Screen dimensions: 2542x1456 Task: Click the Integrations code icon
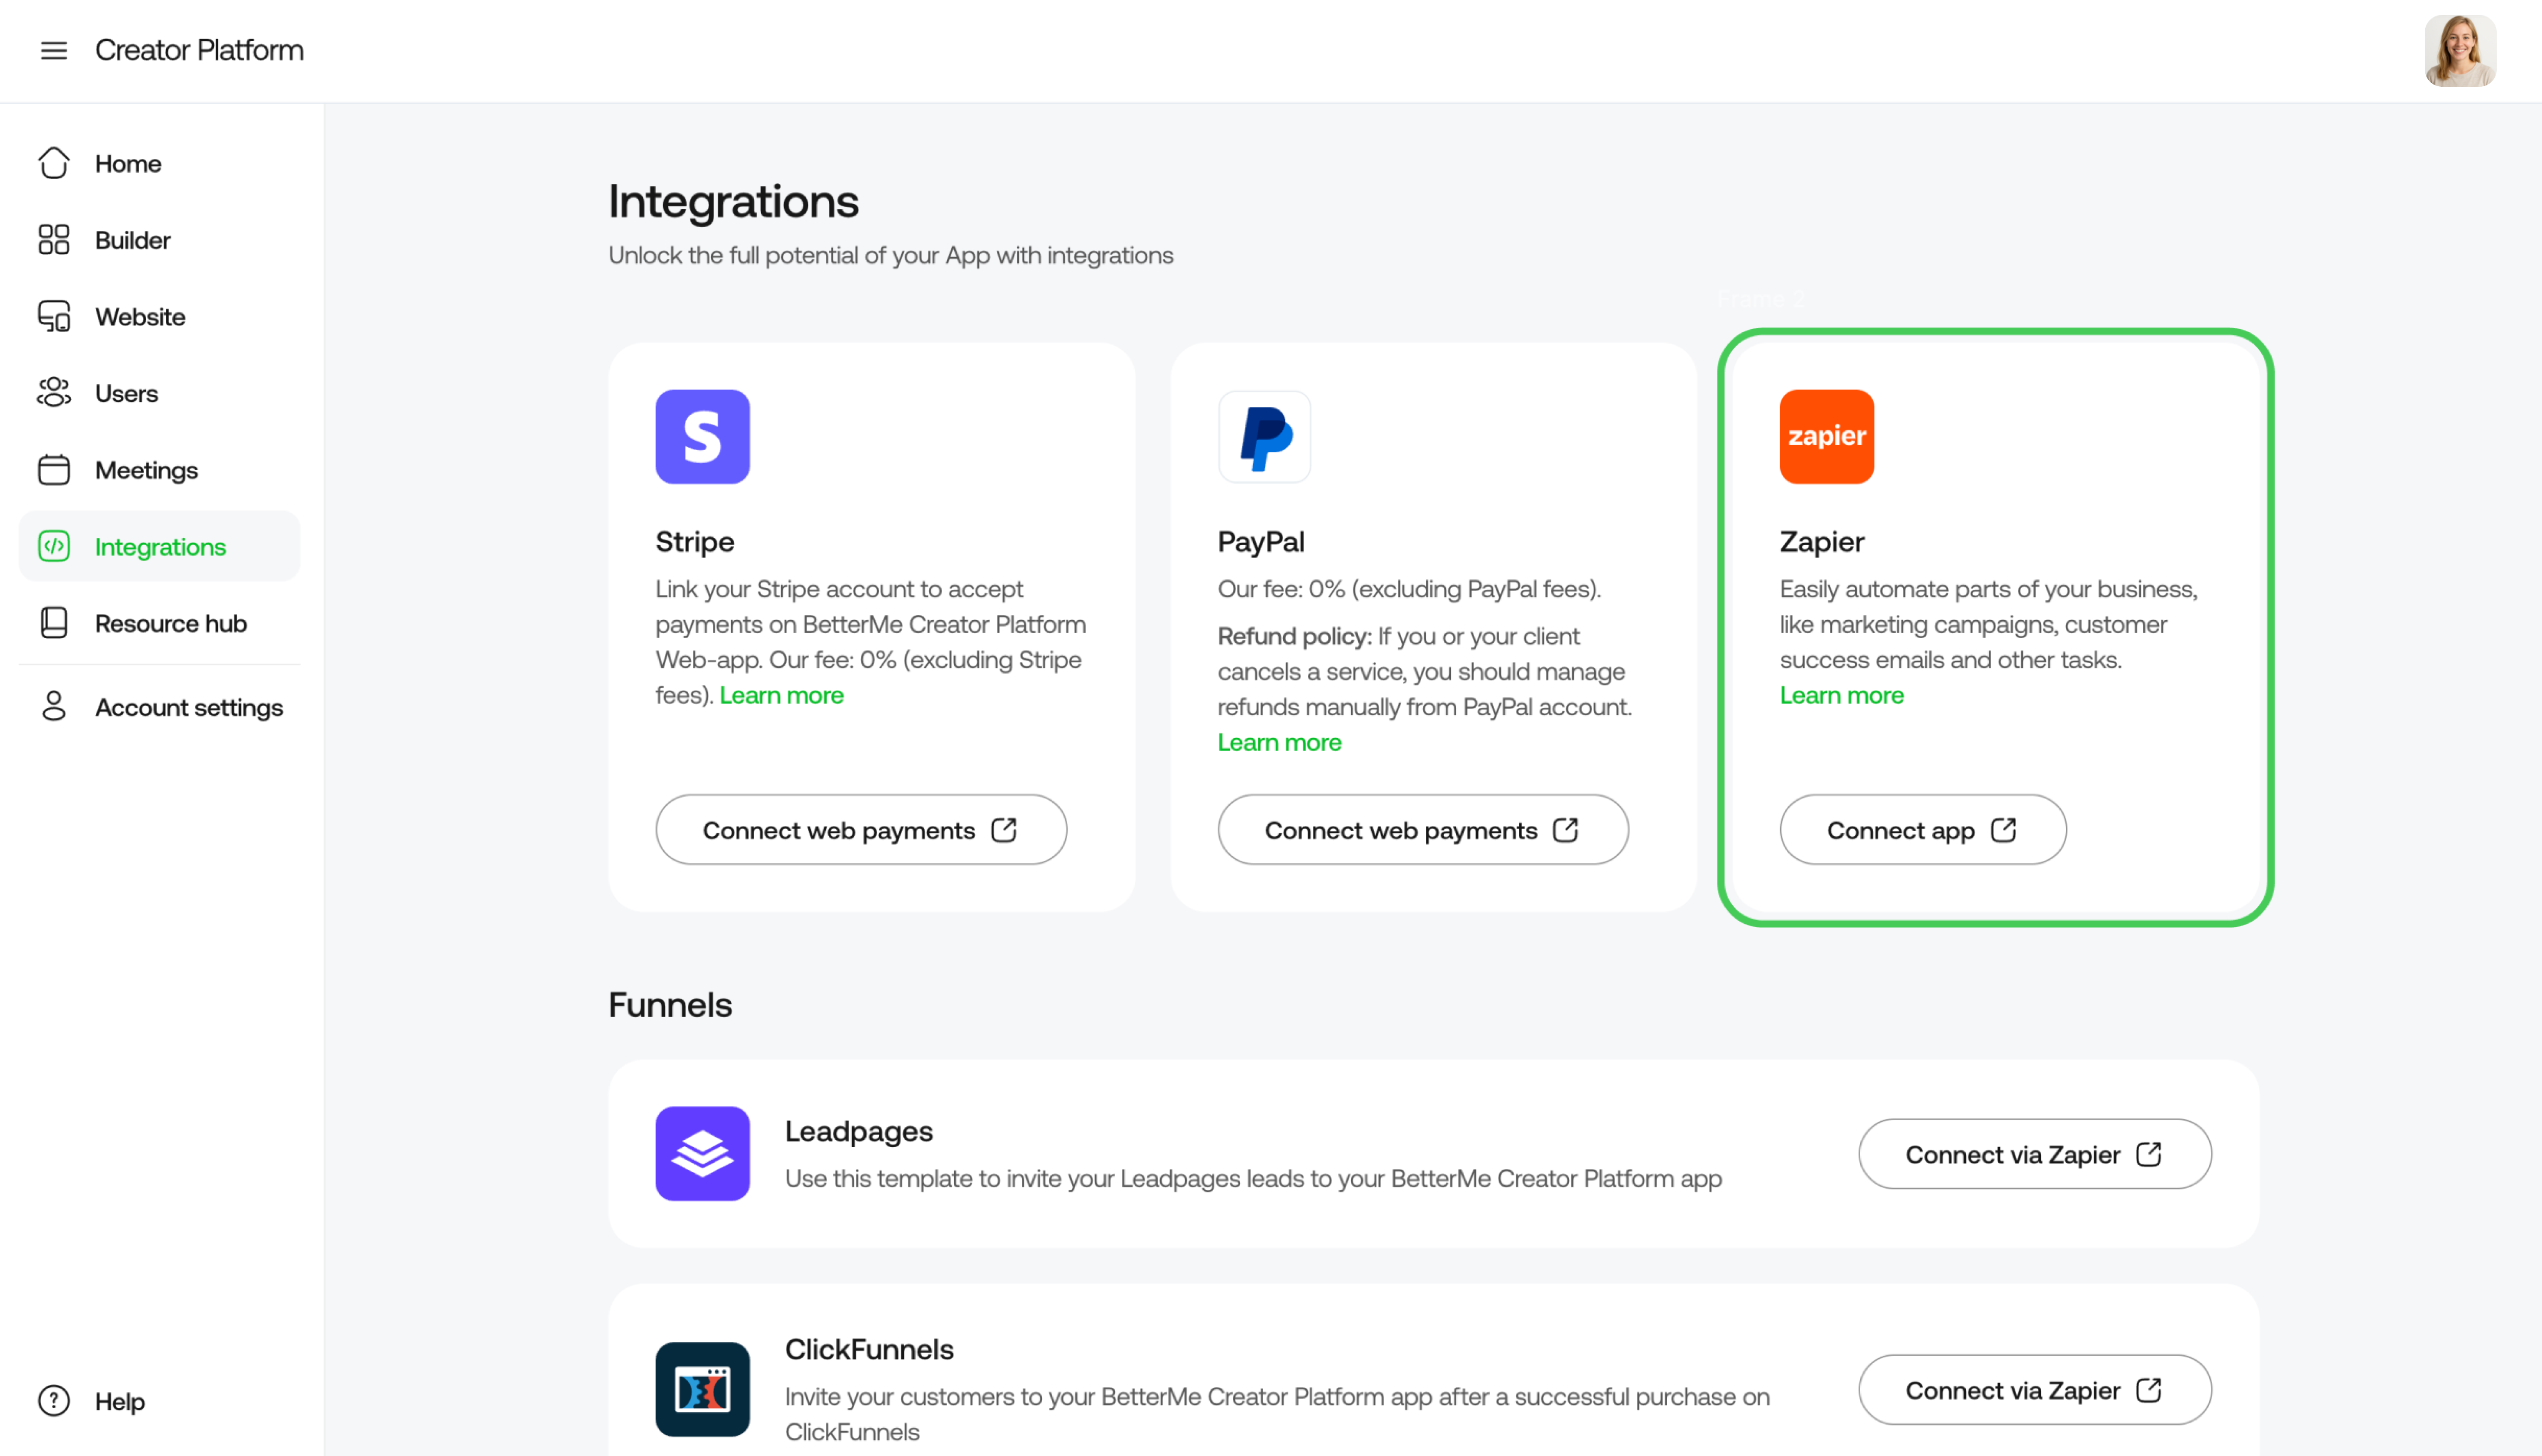pos(54,546)
